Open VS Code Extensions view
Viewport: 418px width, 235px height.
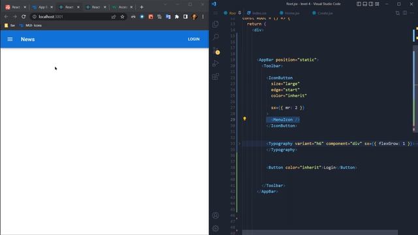(216, 77)
